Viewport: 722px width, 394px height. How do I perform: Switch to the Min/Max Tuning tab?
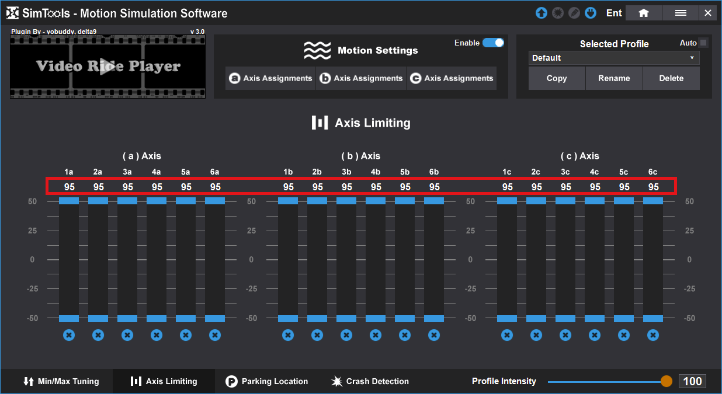point(61,381)
